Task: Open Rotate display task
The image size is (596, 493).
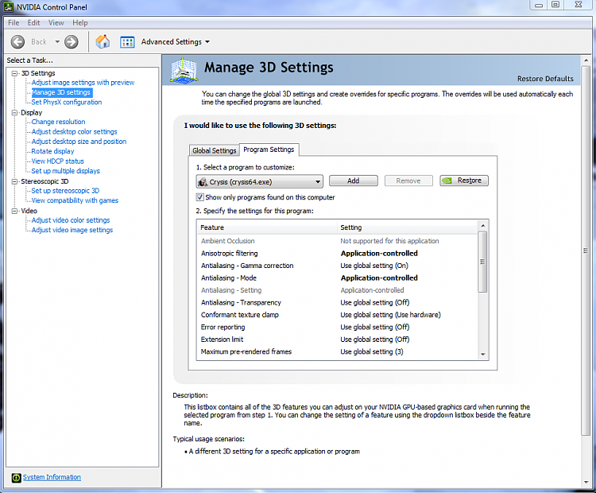Action: (52, 151)
